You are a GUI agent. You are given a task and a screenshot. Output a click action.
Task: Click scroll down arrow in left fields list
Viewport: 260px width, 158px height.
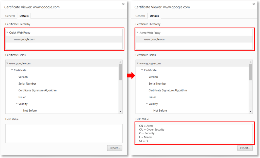click(120, 112)
